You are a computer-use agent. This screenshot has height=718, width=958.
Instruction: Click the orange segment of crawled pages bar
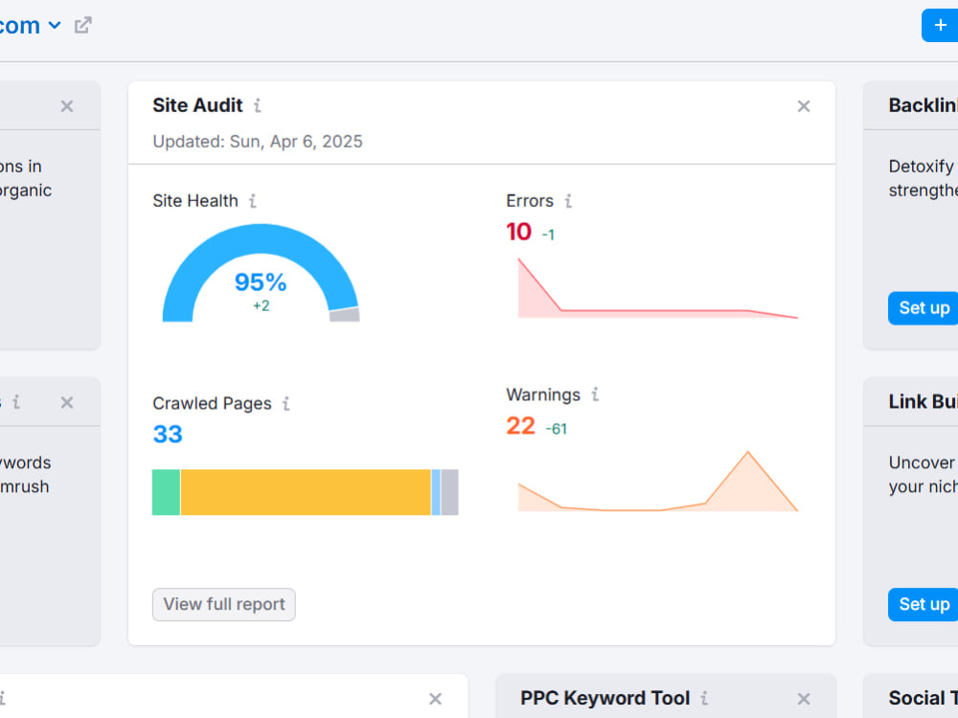pos(306,492)
